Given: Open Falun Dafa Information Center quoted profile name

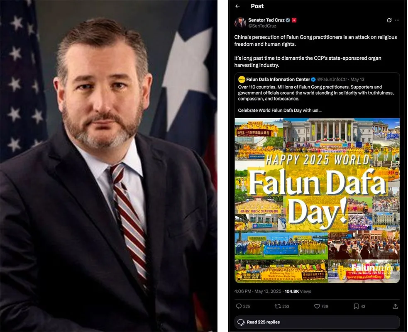Looking at the screenshot, I should pyautogui.click(x=278, y=79).
